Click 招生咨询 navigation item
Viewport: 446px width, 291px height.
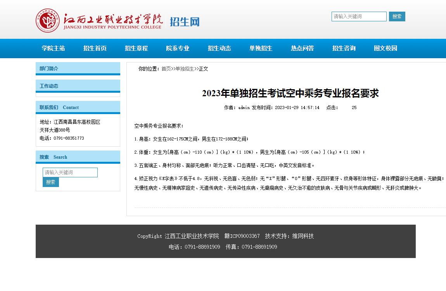[x=344, y=48]
